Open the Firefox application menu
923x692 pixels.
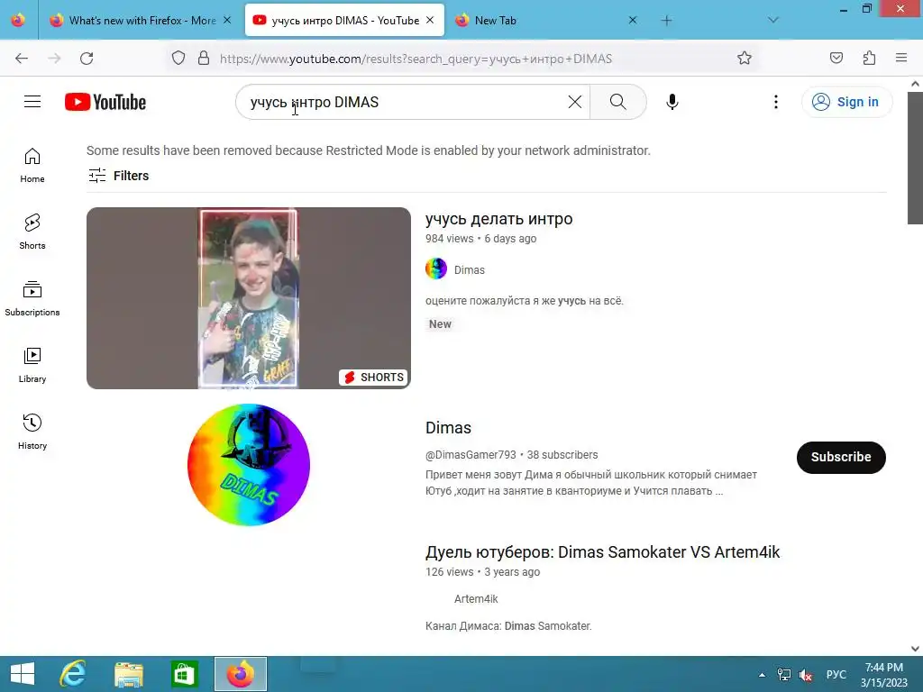[901, 59]
